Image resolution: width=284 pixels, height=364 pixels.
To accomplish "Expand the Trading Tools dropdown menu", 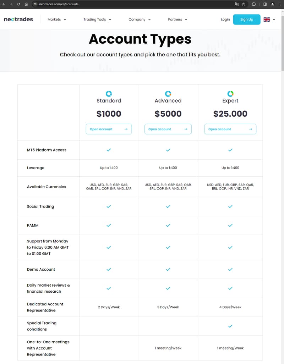I will [x=97, y=20].
